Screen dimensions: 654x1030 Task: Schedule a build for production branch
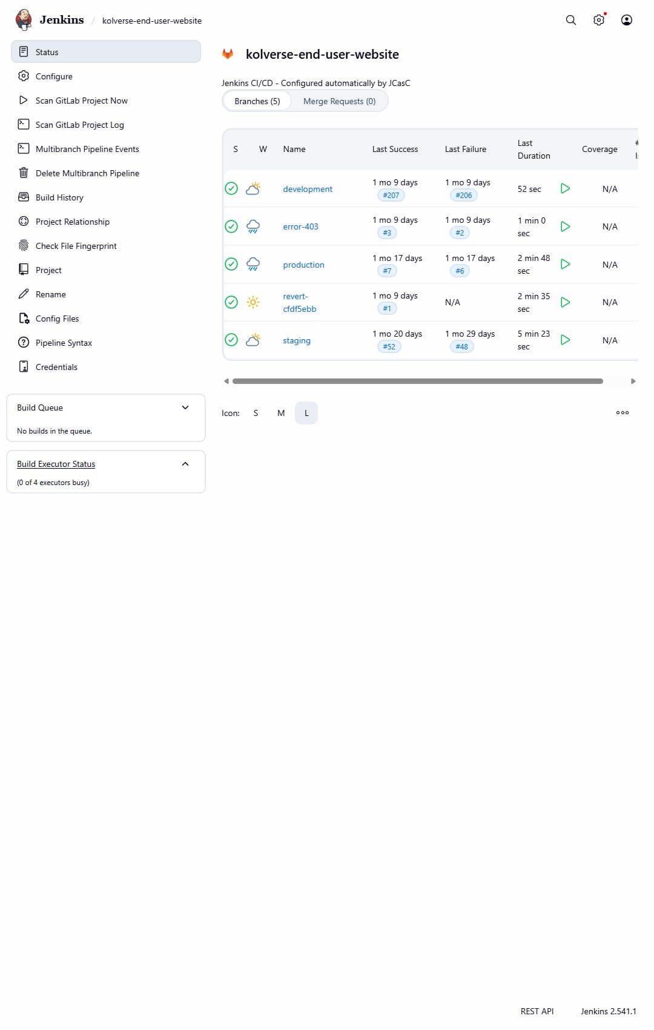565,264
